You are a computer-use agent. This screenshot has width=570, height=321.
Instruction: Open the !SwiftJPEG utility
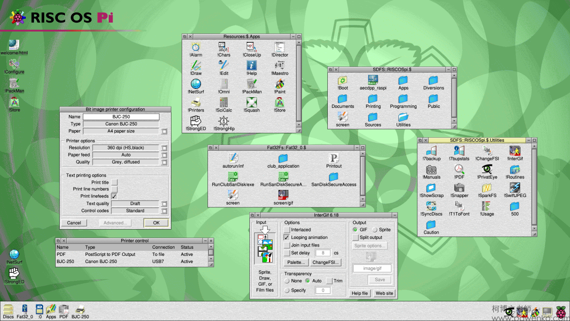pyautogui.click(x=515, y=189)
